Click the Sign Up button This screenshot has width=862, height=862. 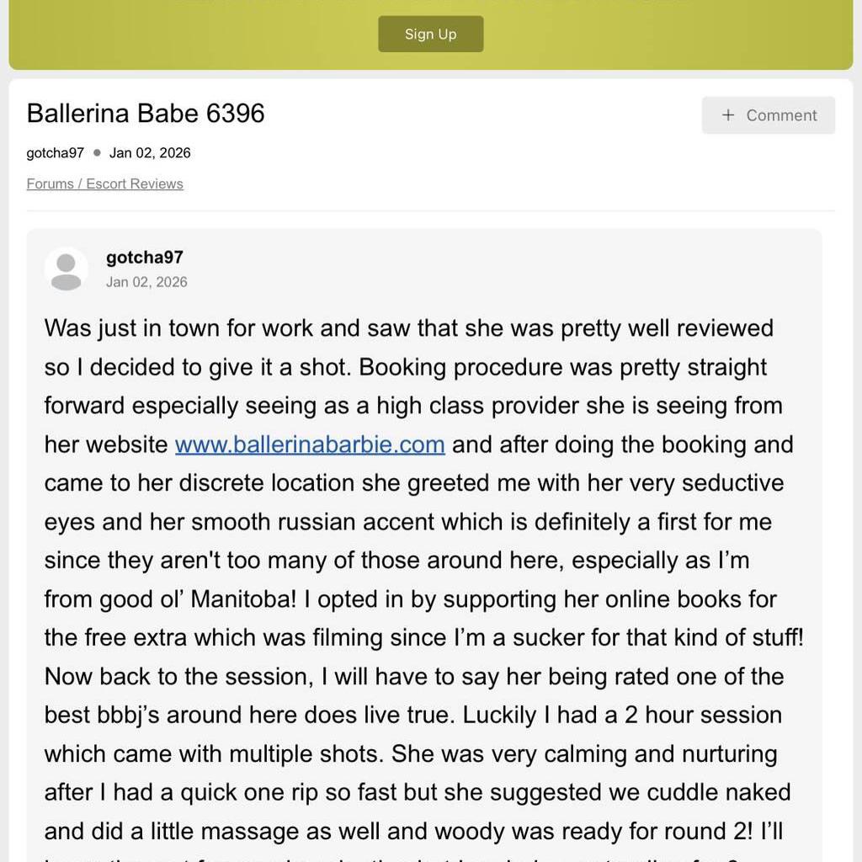(430, 34)
